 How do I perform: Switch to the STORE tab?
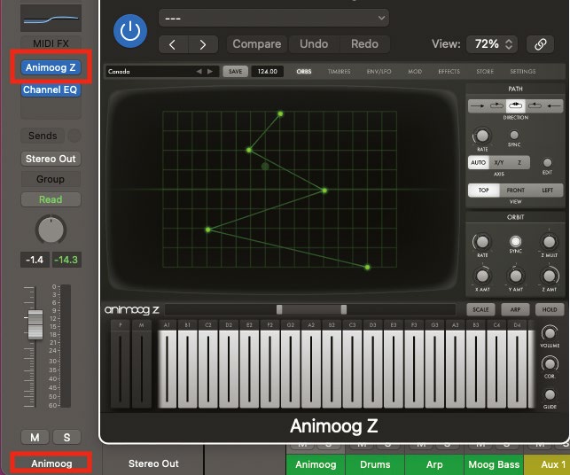[x=485, y=72]
